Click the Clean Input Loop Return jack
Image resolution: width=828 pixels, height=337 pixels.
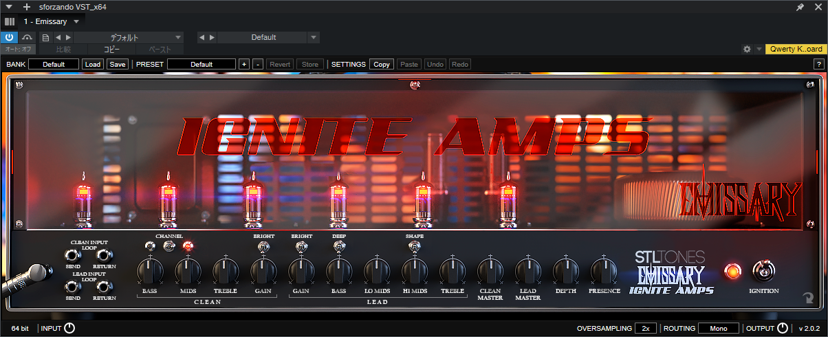click(103, 254)
